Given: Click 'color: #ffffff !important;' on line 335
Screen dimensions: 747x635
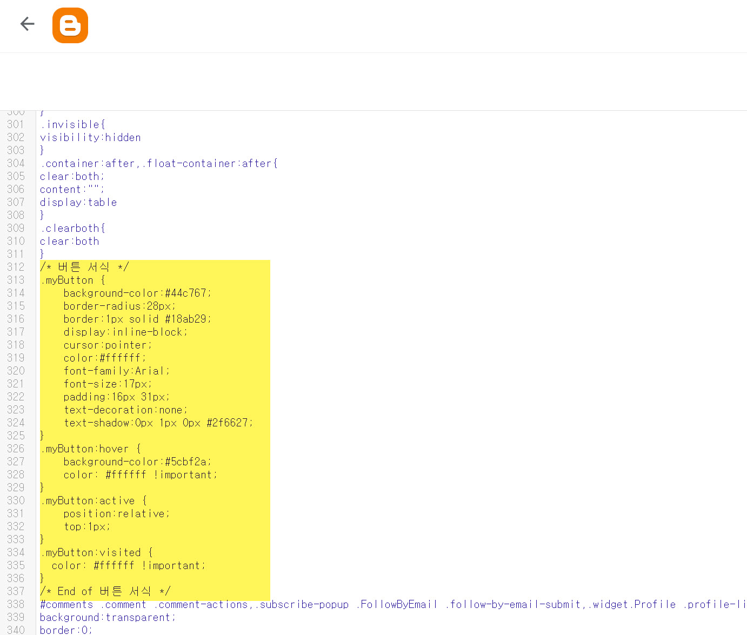Looking at the screenshot, I should (x=129, y=565).
